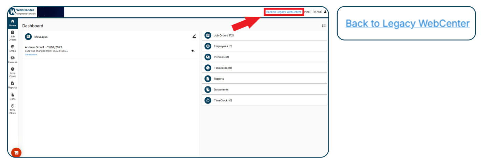Open Invoices in the sidebar
481x164 pixels.
pos(13,60)
